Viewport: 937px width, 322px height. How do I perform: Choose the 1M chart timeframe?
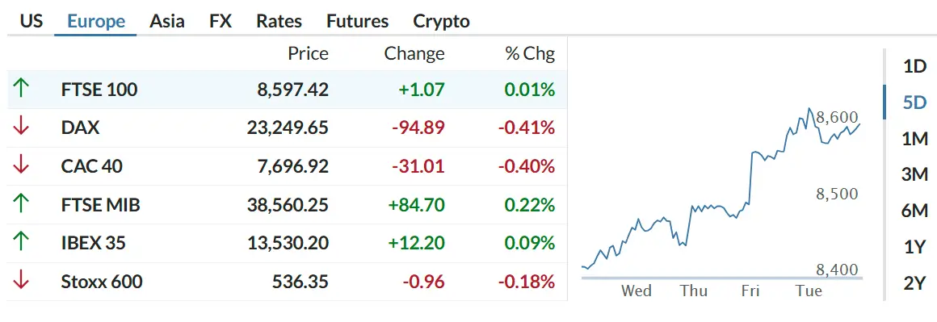[914, 139]
